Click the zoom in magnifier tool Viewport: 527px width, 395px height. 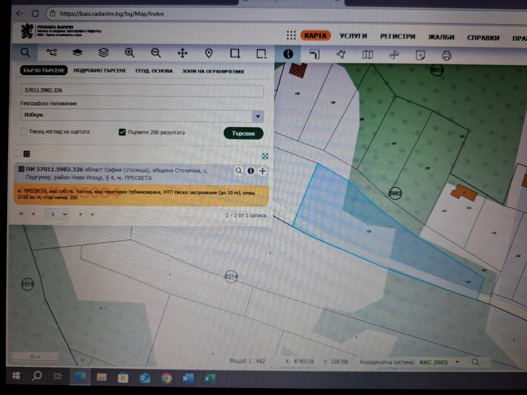[x=129, y=53]
